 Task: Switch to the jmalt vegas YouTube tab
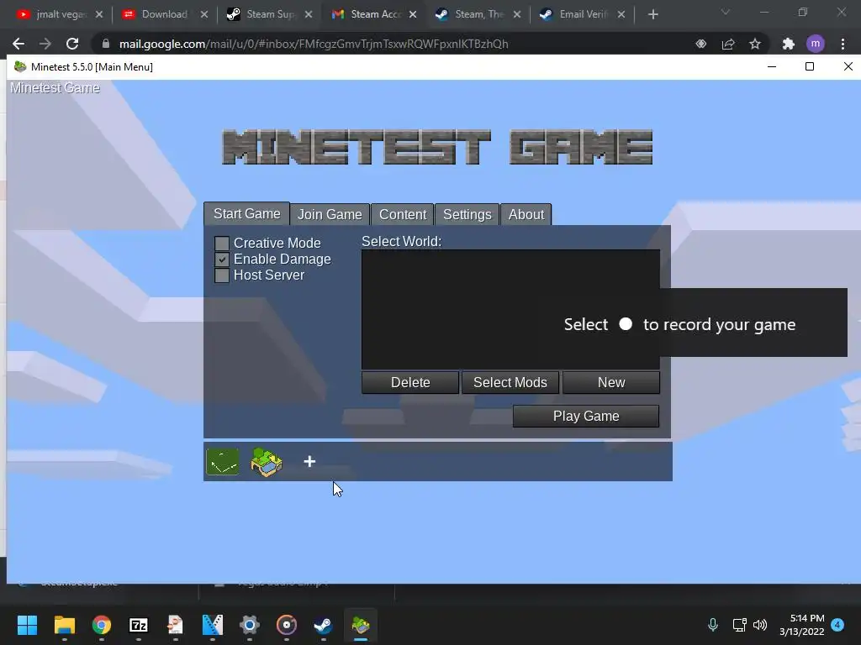click(60, 14)
